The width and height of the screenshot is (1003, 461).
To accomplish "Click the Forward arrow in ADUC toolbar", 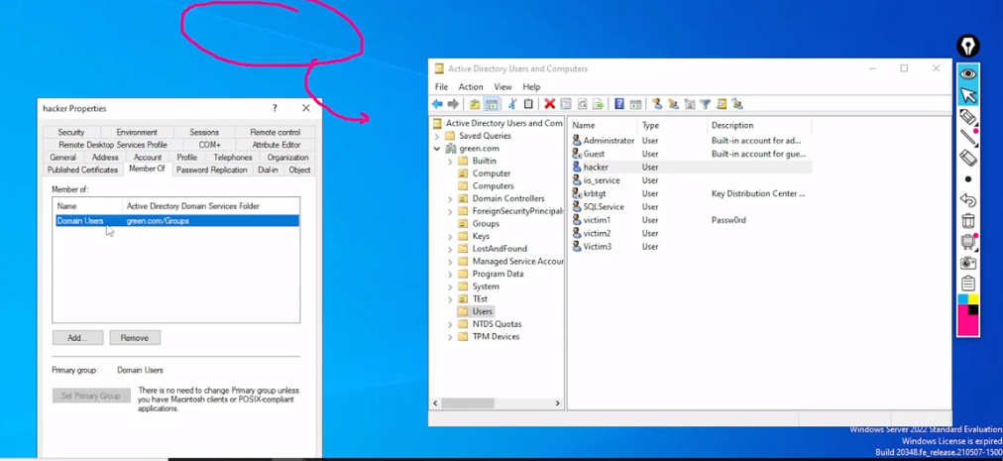I will (x=453, y=104).
